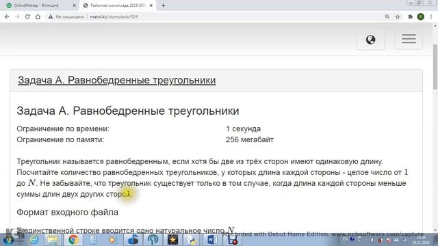This screenshot has height=246, width=438.
Task: Click the scrollbar down arrow
Action: [435, 230]
